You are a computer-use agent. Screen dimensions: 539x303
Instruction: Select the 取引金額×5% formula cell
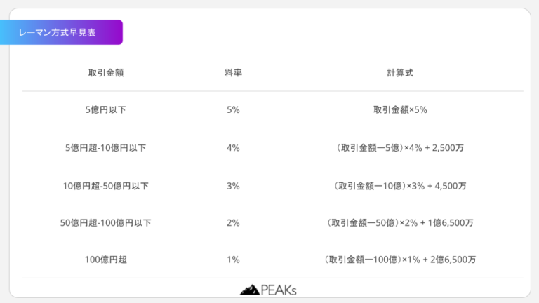pyautogui.click(x=400, y=110)
